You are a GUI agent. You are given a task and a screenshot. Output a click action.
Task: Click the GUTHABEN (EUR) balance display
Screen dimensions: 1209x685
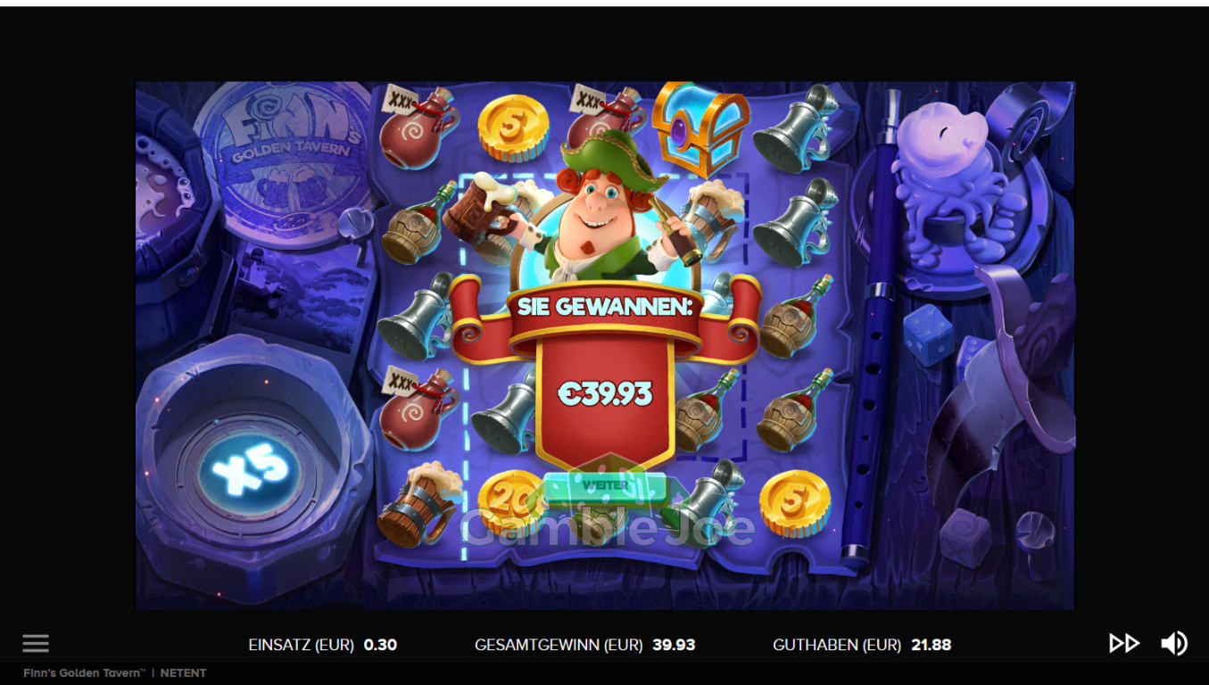[862, 644]
